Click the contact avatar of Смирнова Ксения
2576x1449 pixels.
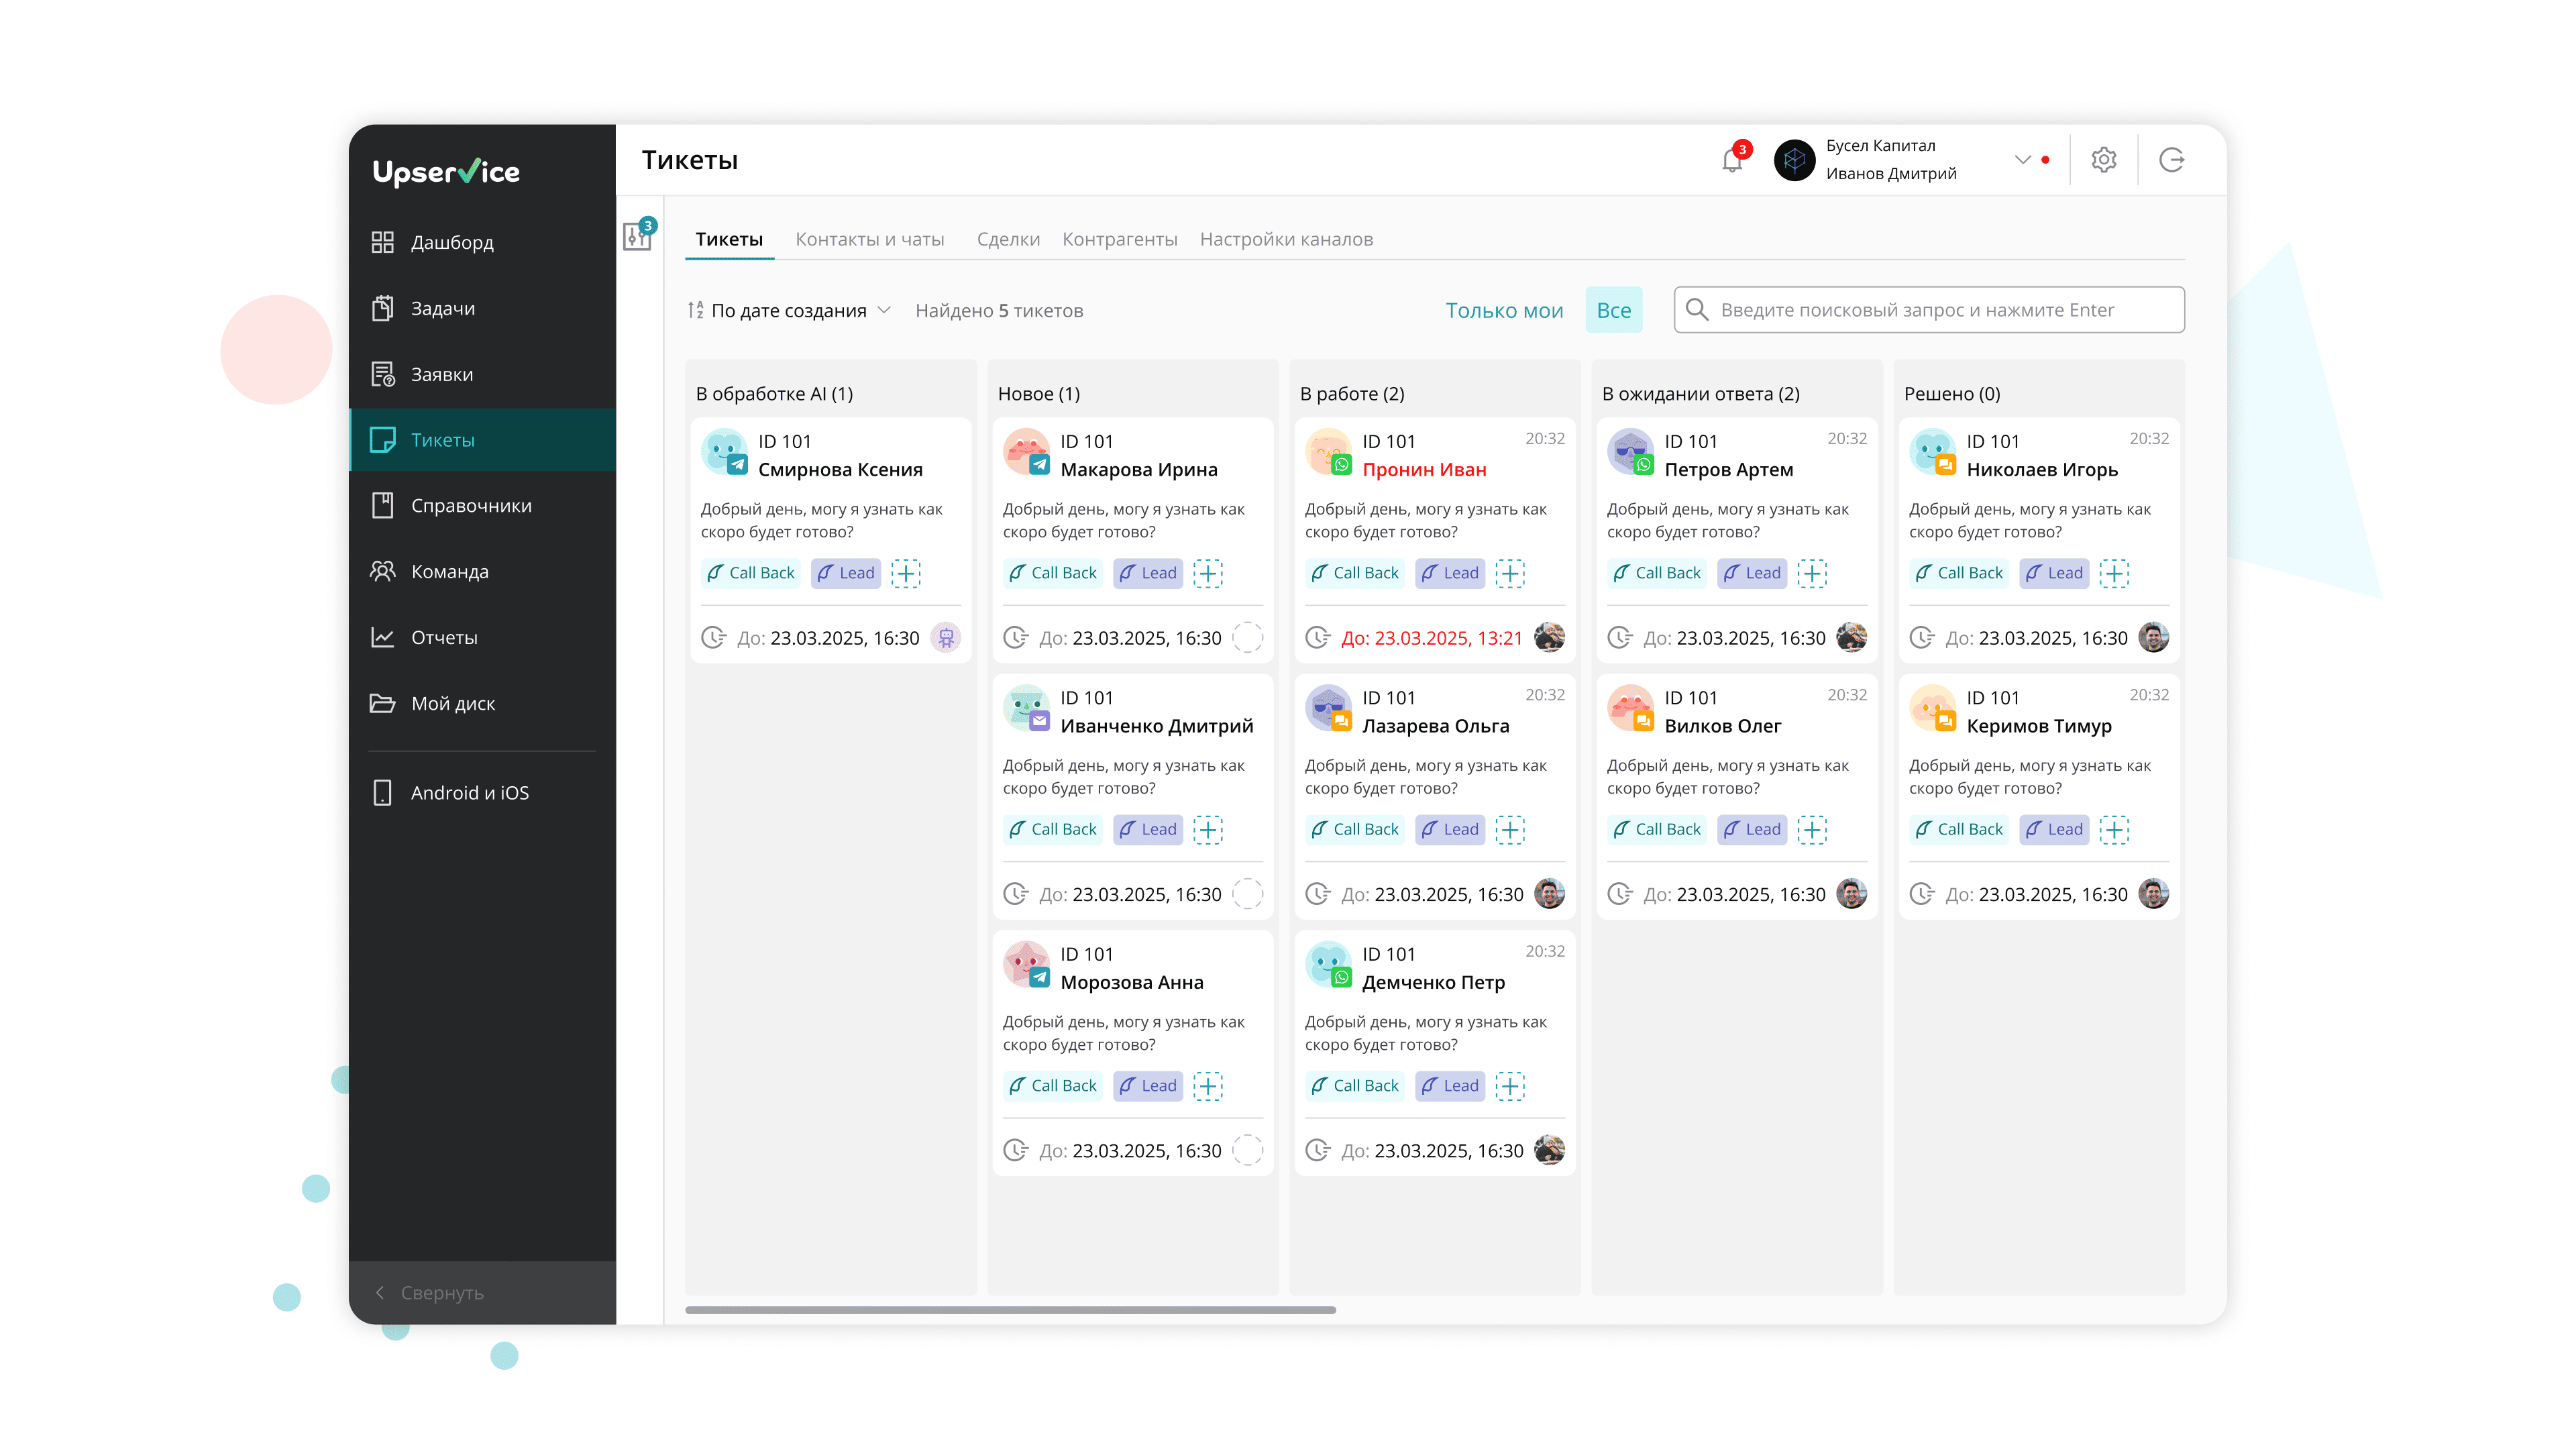(x=724, y=452)
